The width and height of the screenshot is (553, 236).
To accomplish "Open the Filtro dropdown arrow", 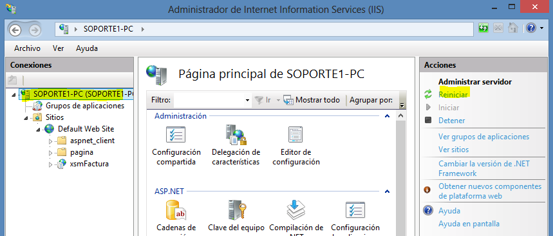I will click(x=247, y=101).
